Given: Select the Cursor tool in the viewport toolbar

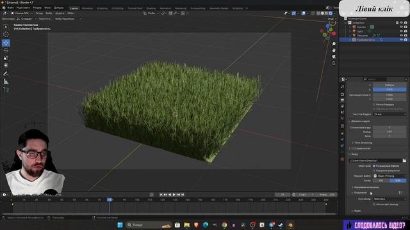Looking at the screenshot, I should pyautogui.click(x=6, y=34).
